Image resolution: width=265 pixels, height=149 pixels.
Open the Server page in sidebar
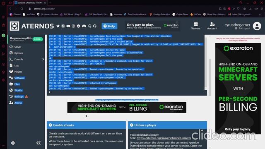16,47
